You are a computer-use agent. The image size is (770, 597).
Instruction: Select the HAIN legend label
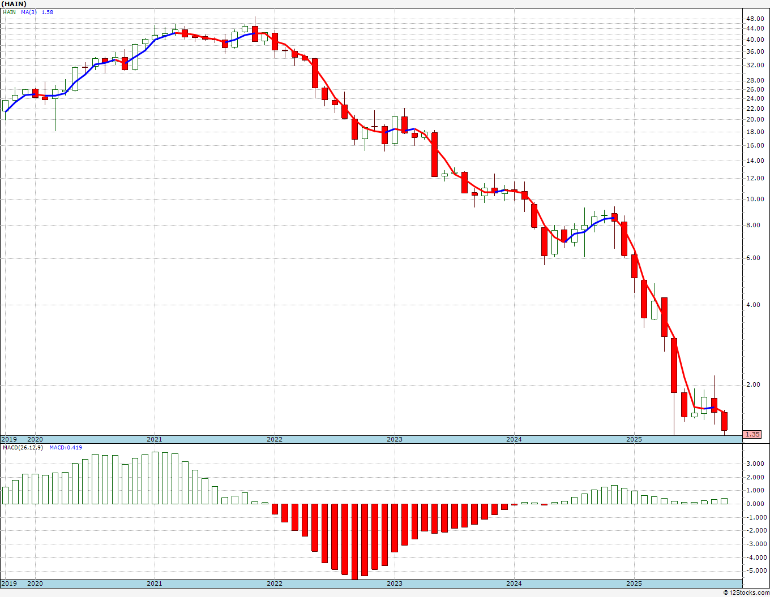[10, 12]
